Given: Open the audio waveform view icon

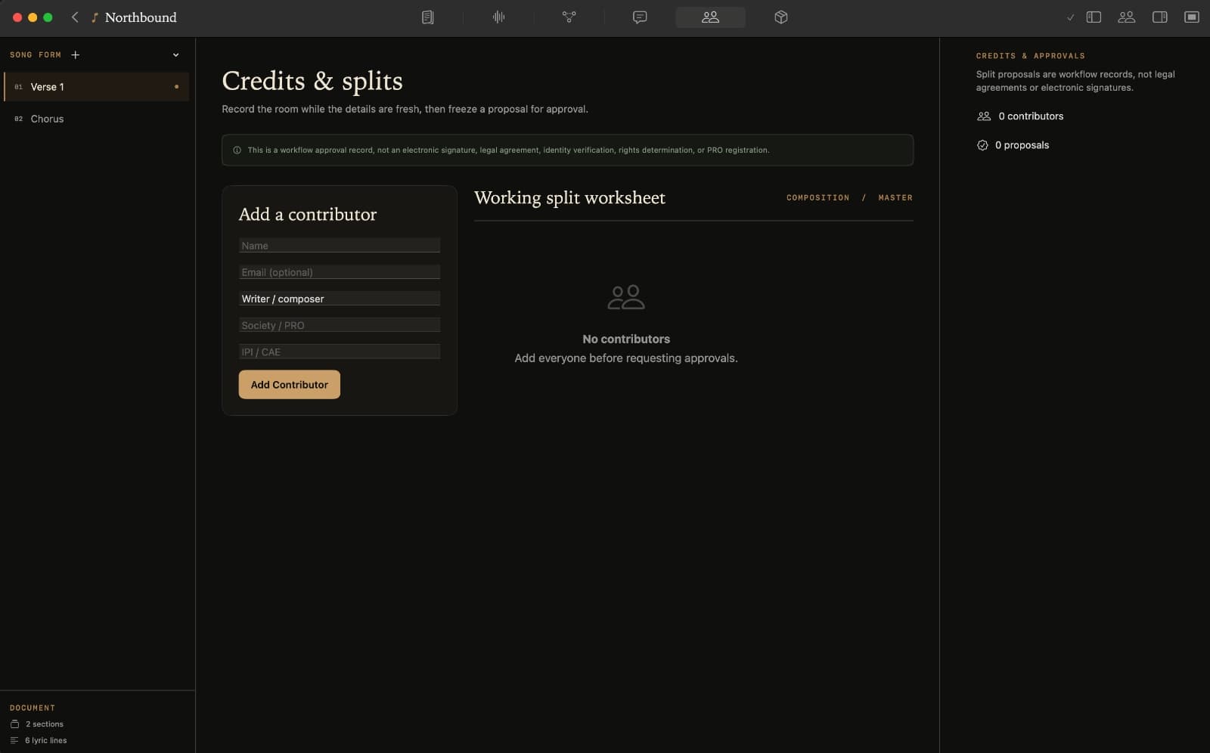Looking at the screenshot, I should tap(498, 17).
